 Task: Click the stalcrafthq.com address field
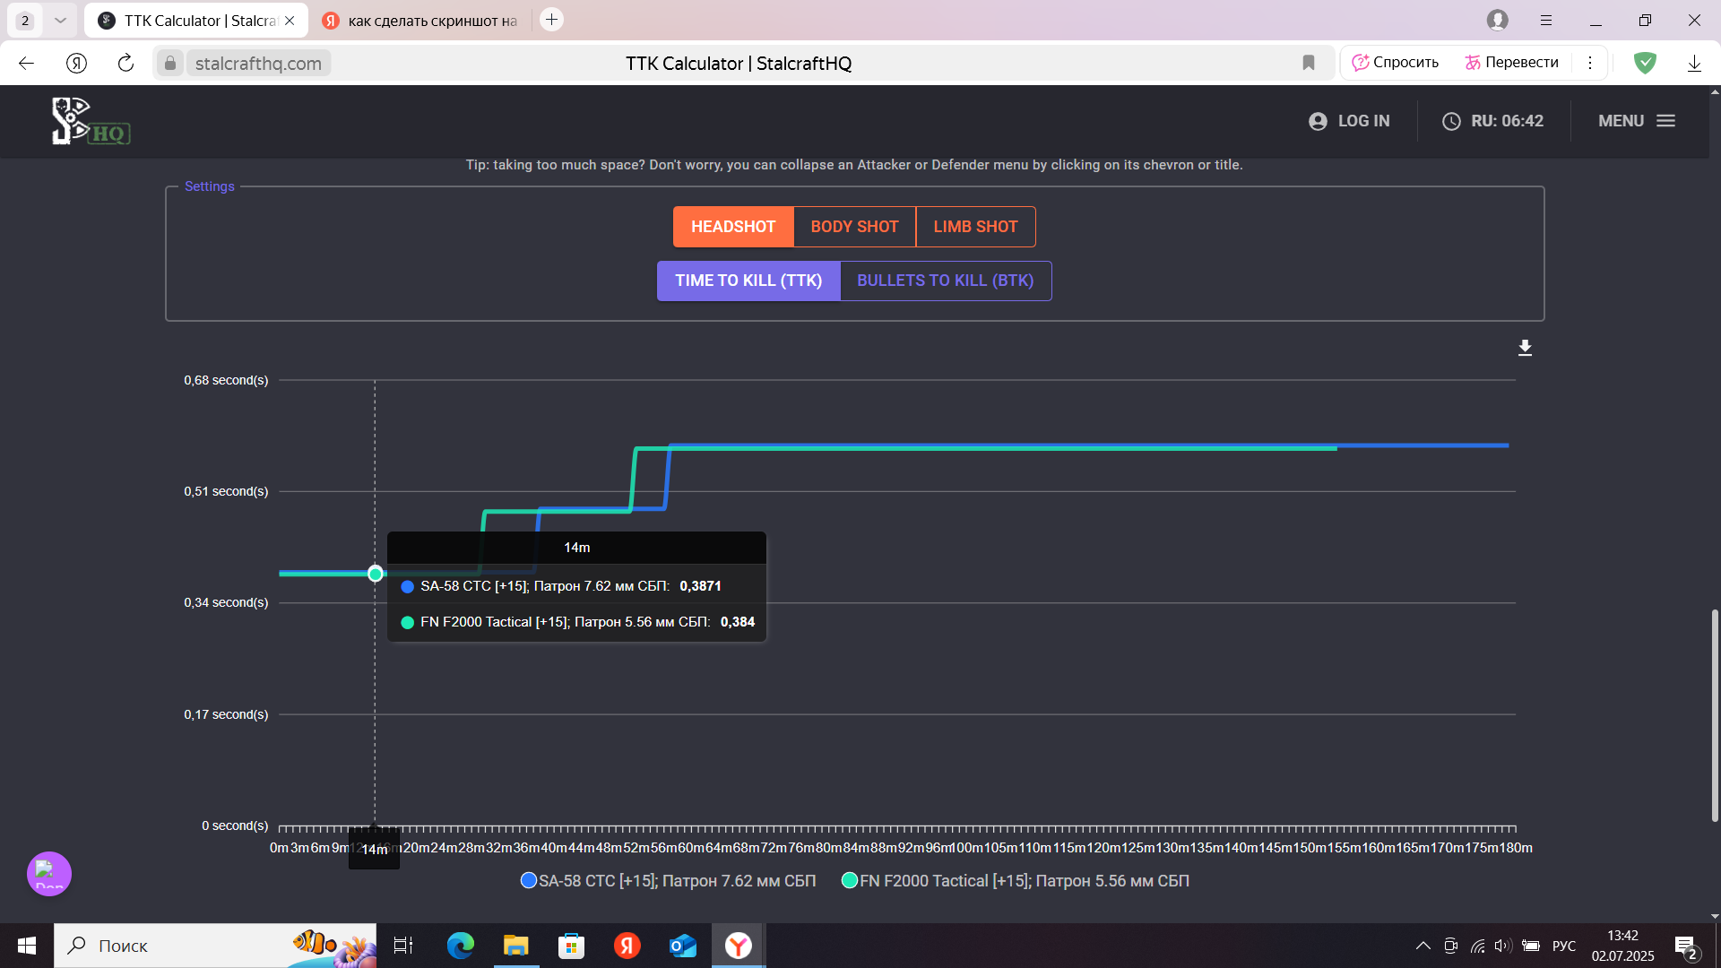tap(258, 63)
